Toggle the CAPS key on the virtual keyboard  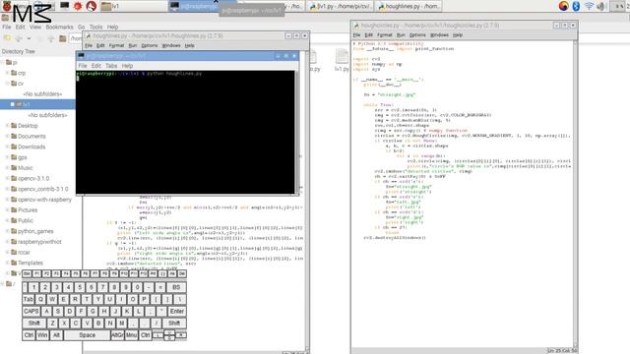[x=31, y=311]
